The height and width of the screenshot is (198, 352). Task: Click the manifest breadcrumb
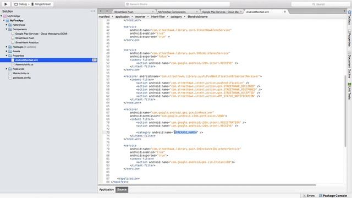pos(104,16)
